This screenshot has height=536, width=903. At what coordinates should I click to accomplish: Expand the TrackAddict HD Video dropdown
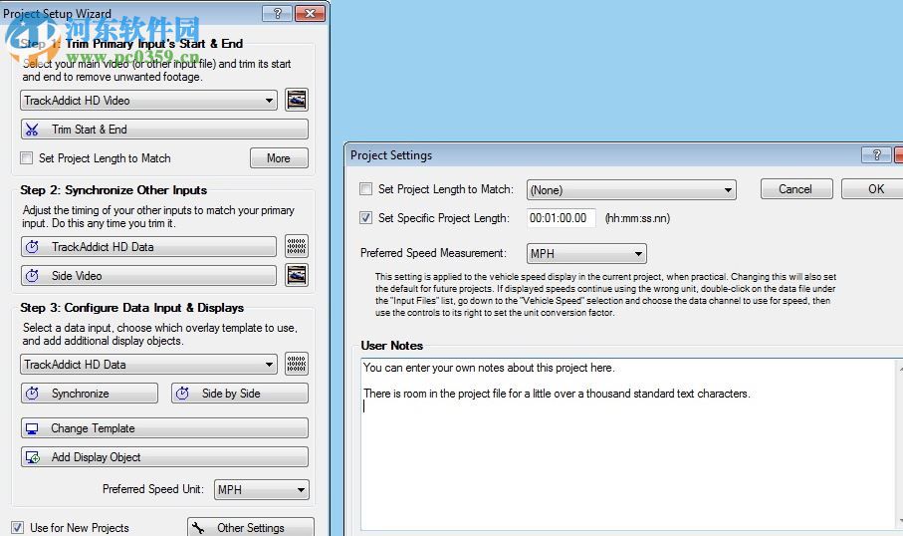(148, 101)
